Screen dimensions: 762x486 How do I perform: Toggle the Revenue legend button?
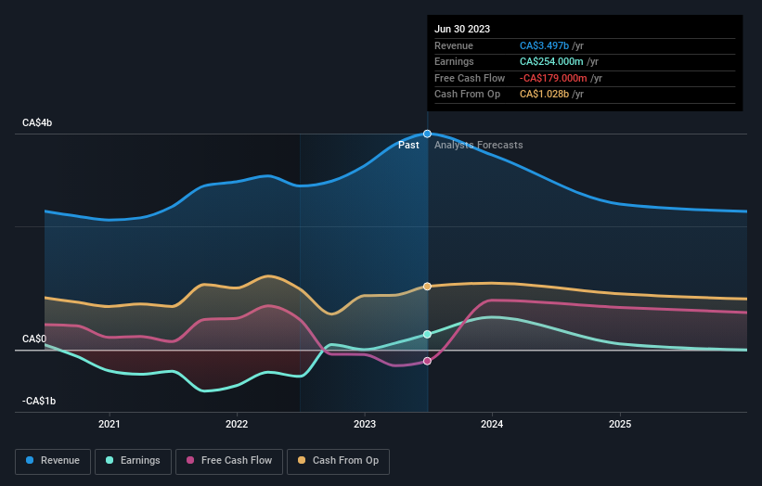53,461
